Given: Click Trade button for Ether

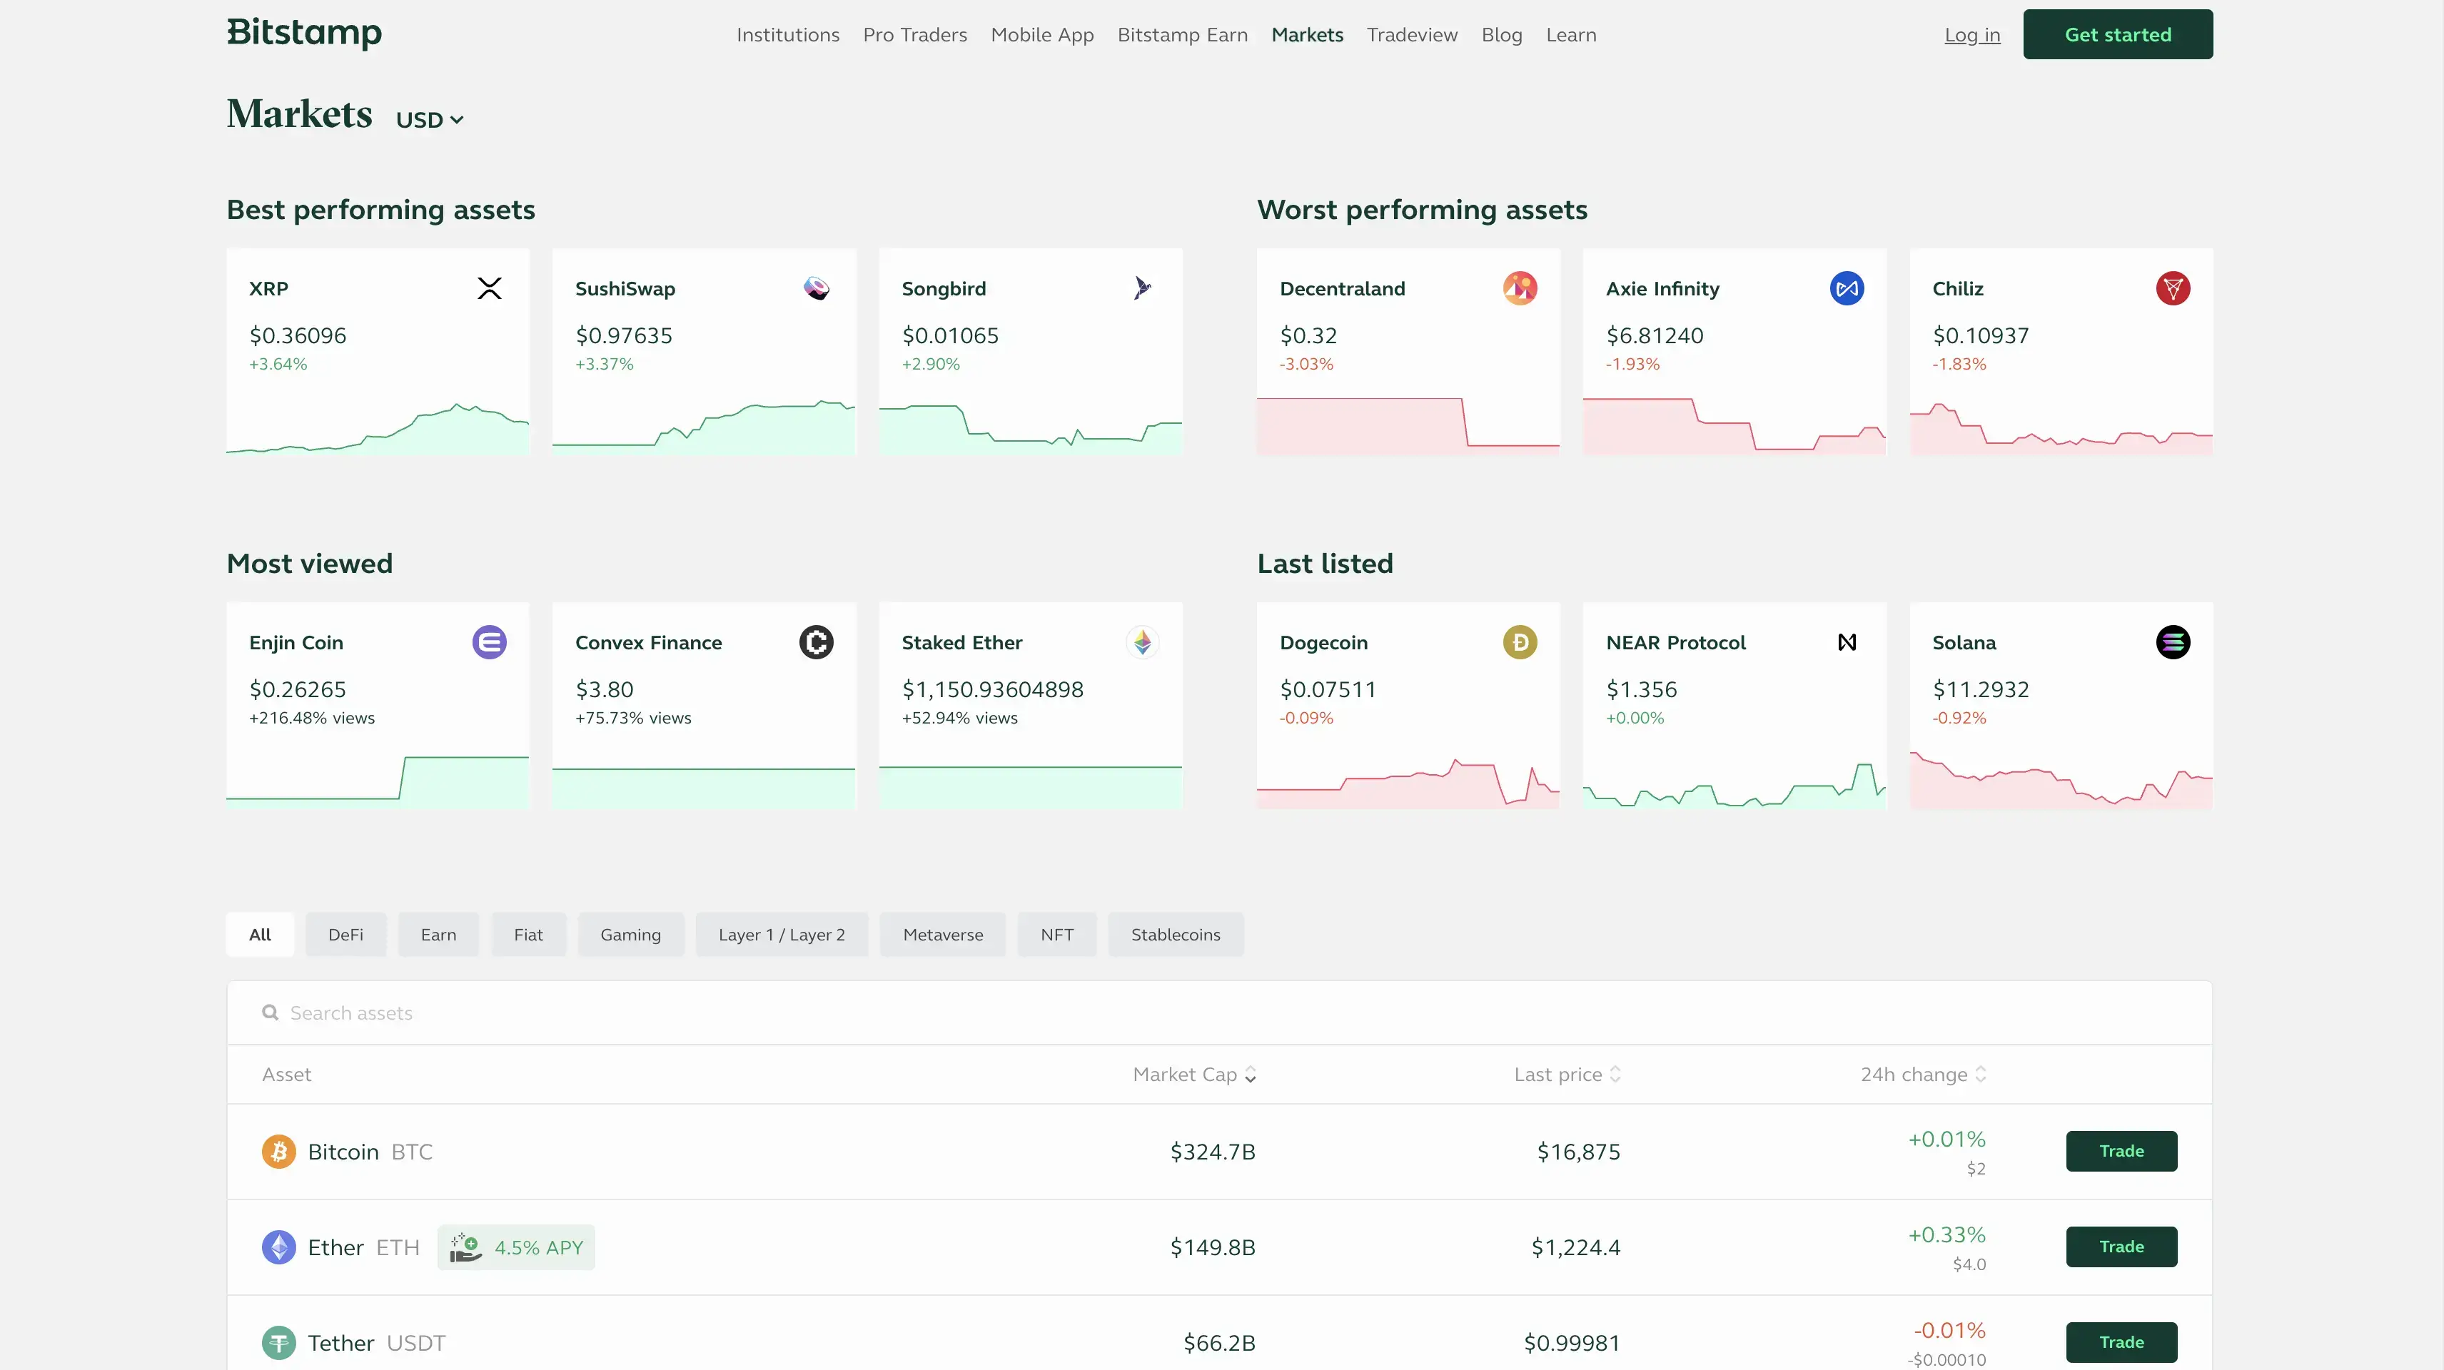Looking at the screenshot, I should click(2121, 1247).
